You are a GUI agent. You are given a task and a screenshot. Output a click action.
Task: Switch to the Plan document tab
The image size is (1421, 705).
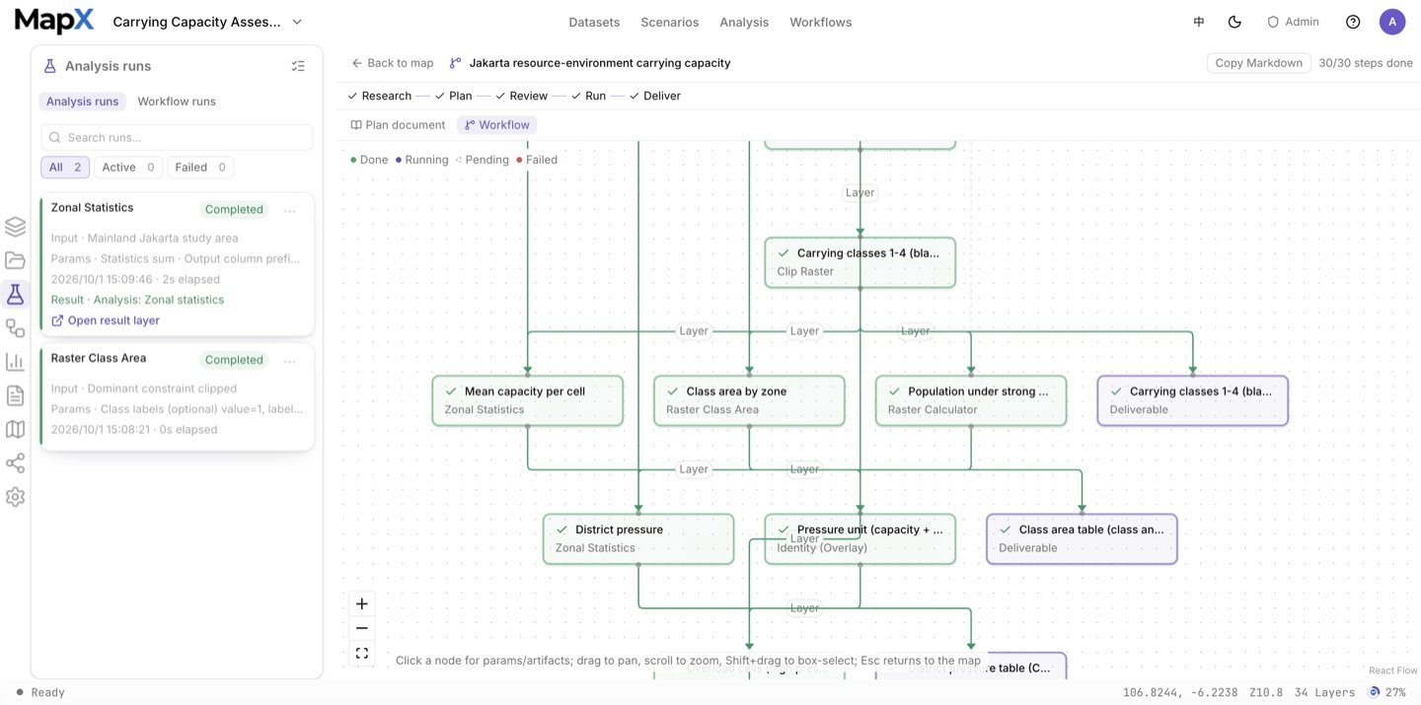pos(398,125)
